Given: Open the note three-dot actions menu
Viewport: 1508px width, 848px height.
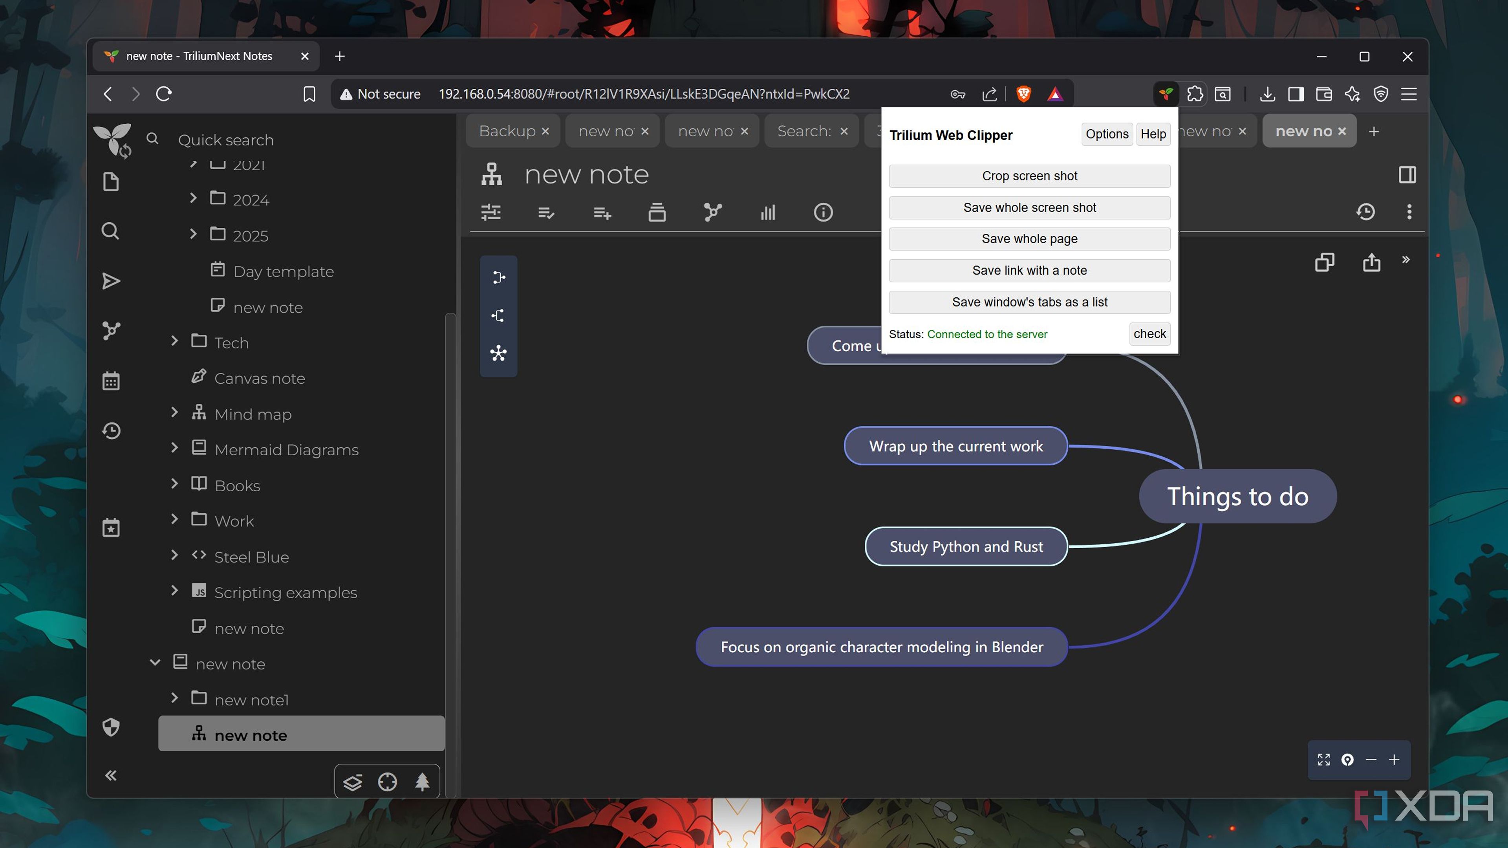Looking at the screenshot, I should pyautogui.click(x=1409, y=211).
